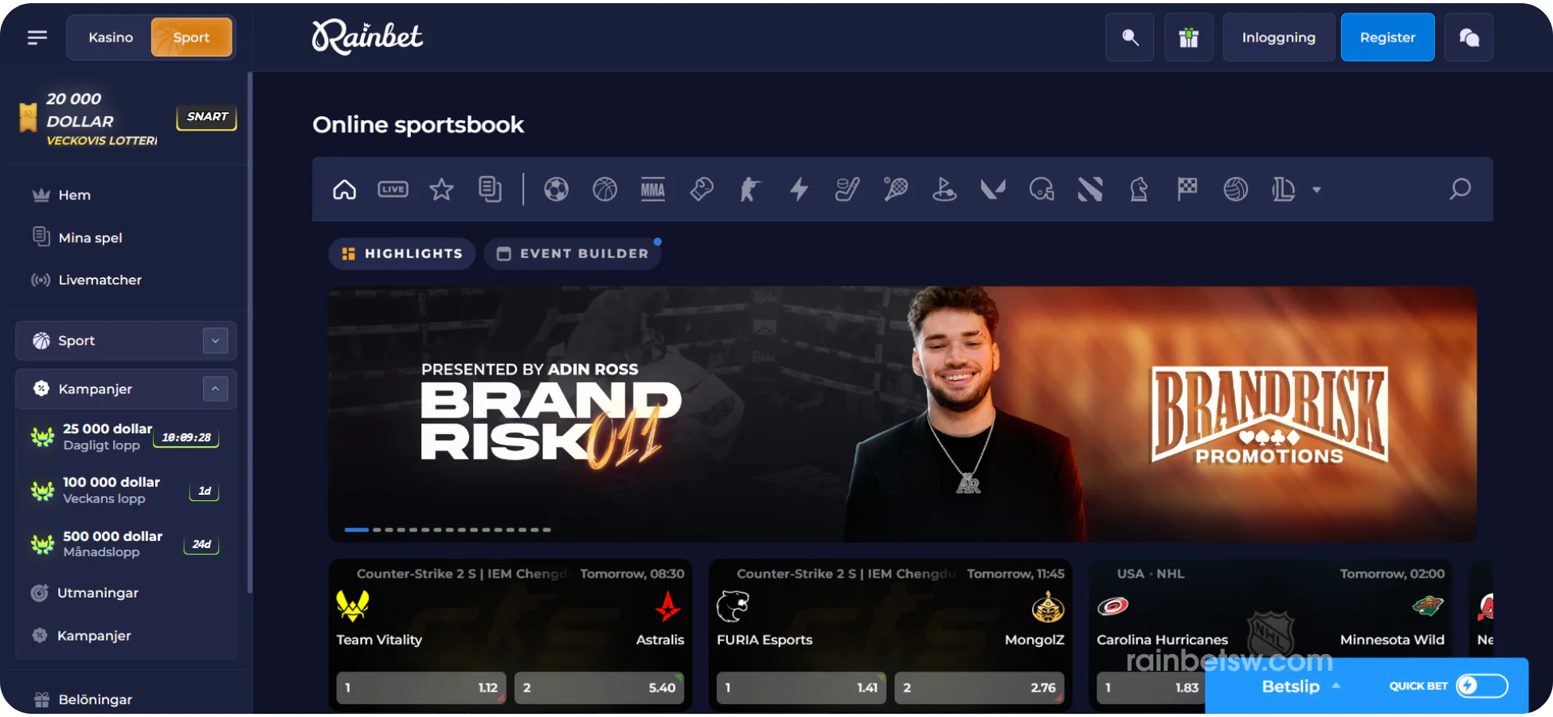This screenshot has height=717, width=1553.
Task: Click SNART on the weekly lottery banner
Action: pyautogui.click(x=206, y=117)
